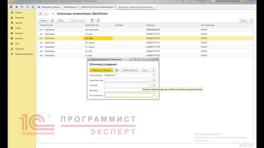Open Номенклатура selection ellipsis button
The width and height of the screenshot is (264, 148).
151,75
